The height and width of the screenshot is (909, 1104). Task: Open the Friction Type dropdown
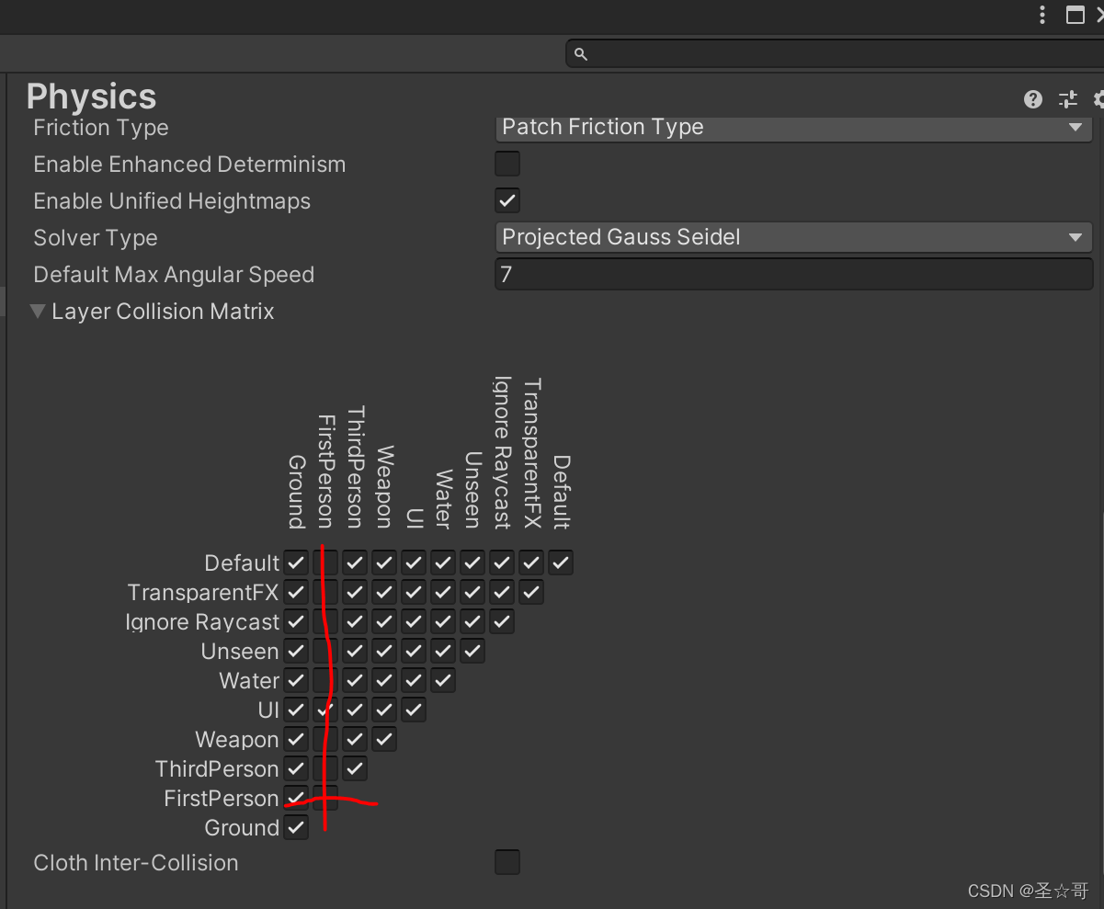pos(792,128)
